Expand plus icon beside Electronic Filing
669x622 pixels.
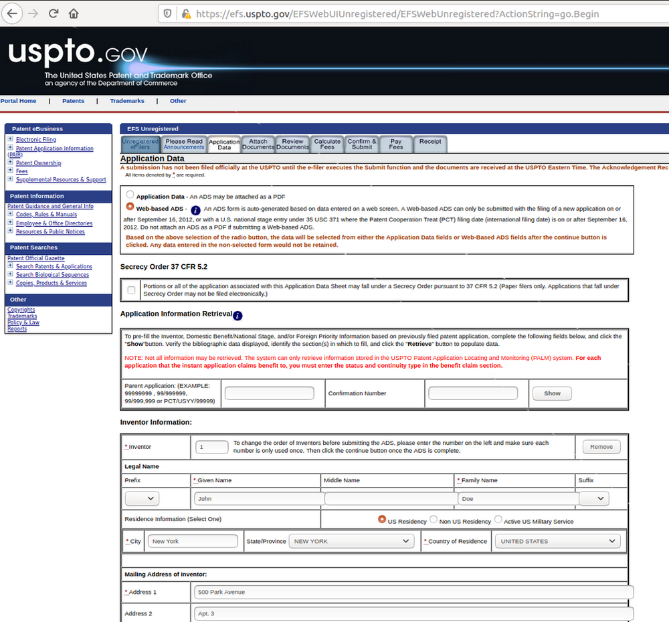(x=10, y=138)
